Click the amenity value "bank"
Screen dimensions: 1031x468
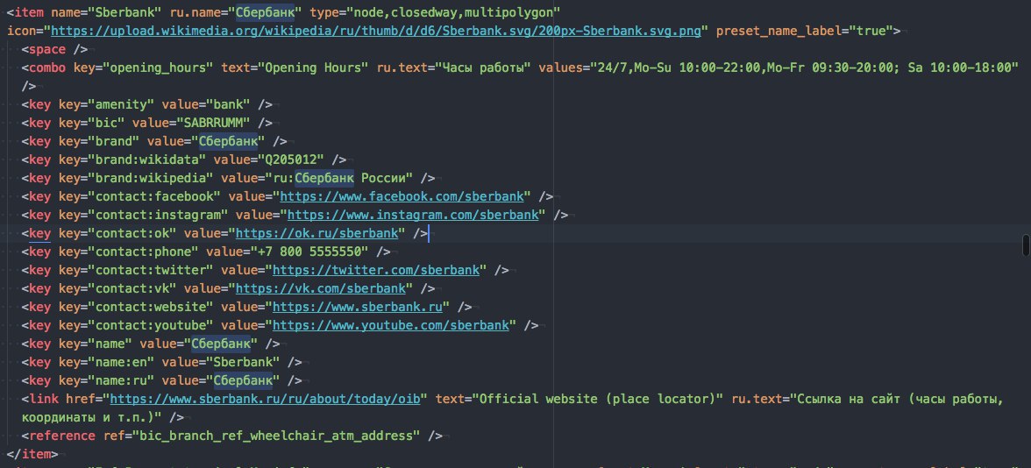(228, 104)
